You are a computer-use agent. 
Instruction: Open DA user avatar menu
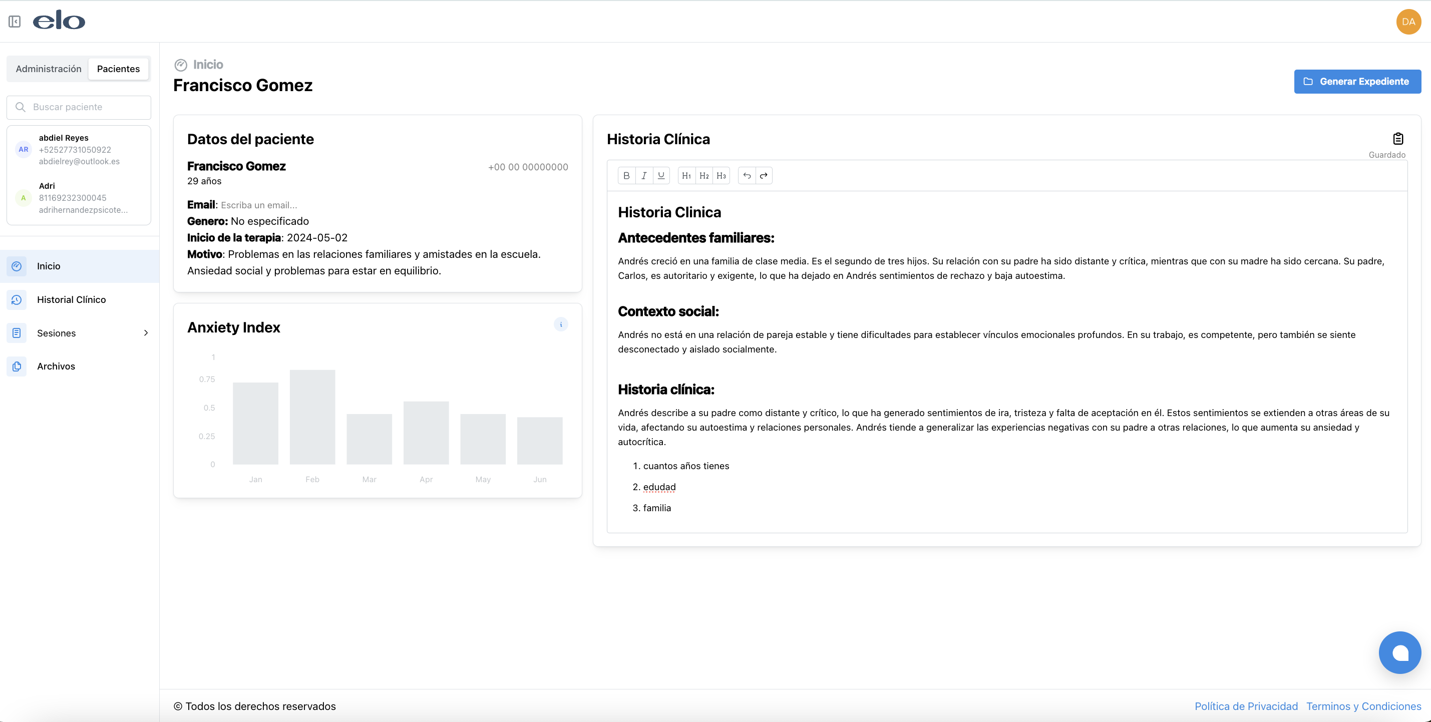point(1407,22)
